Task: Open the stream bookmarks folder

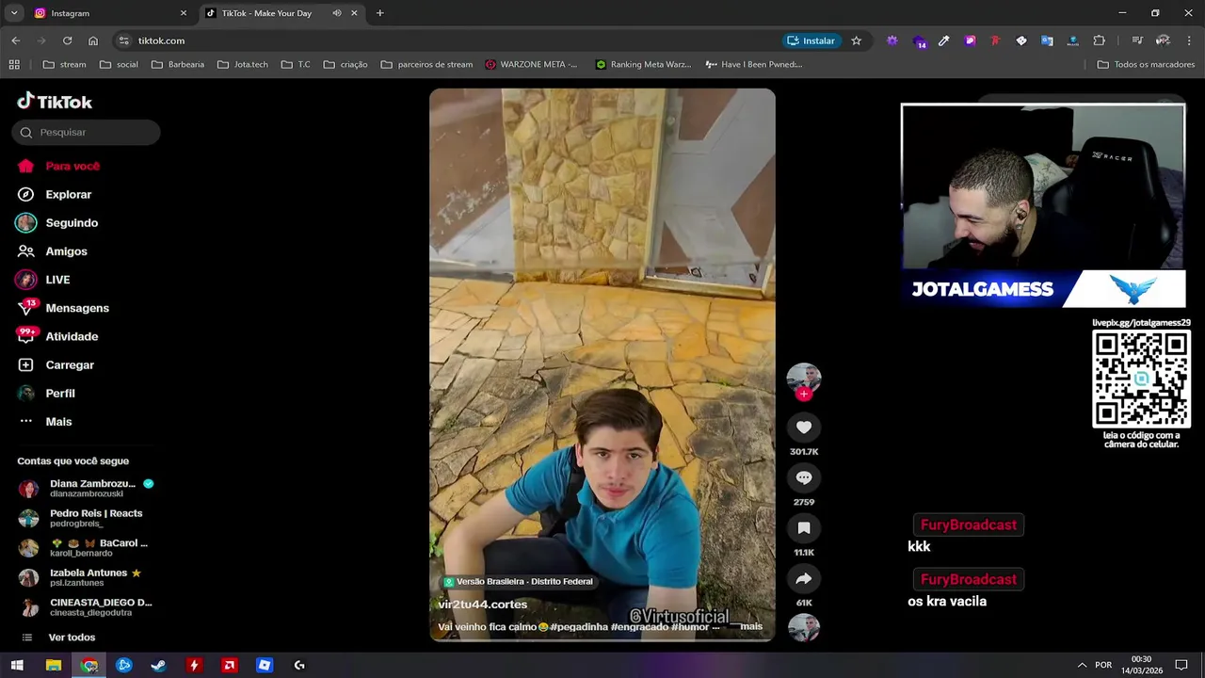Action: (x=64, y=64)
